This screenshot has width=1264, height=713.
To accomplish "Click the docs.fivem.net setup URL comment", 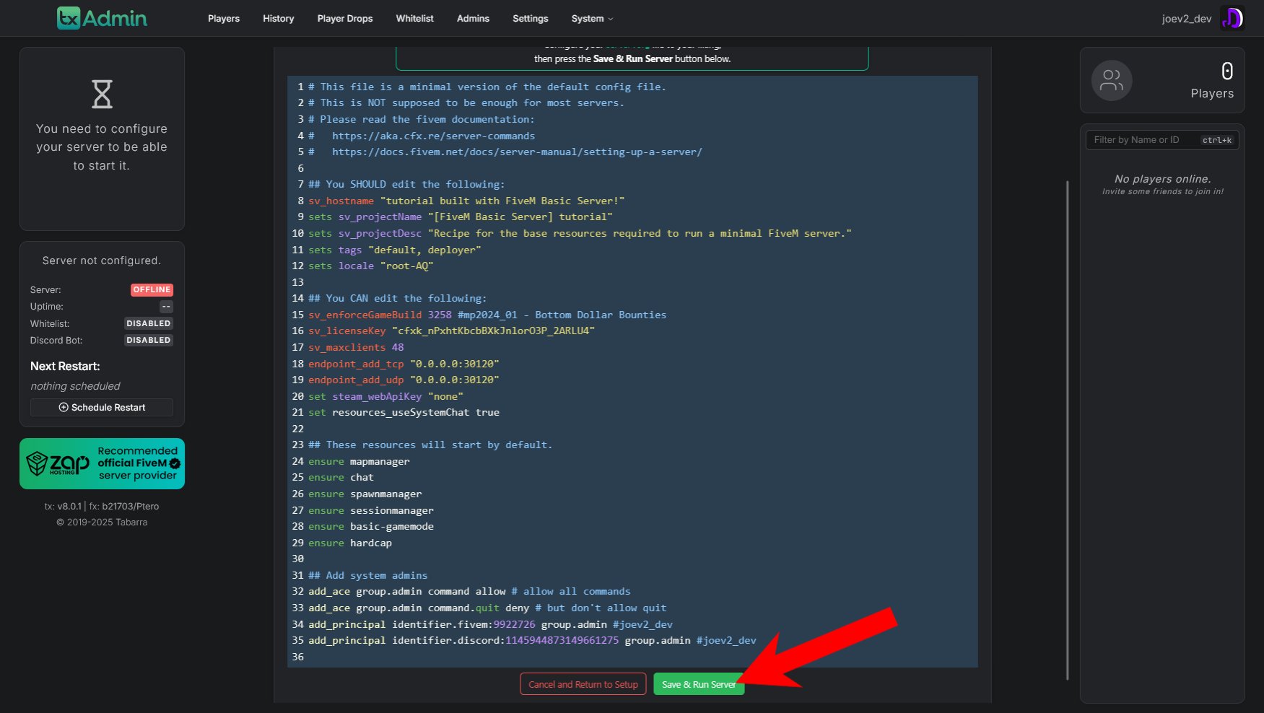I will coord(517,152).
